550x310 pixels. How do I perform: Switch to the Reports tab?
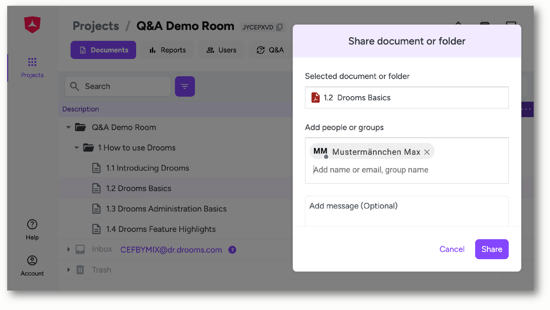pos(167,50)
